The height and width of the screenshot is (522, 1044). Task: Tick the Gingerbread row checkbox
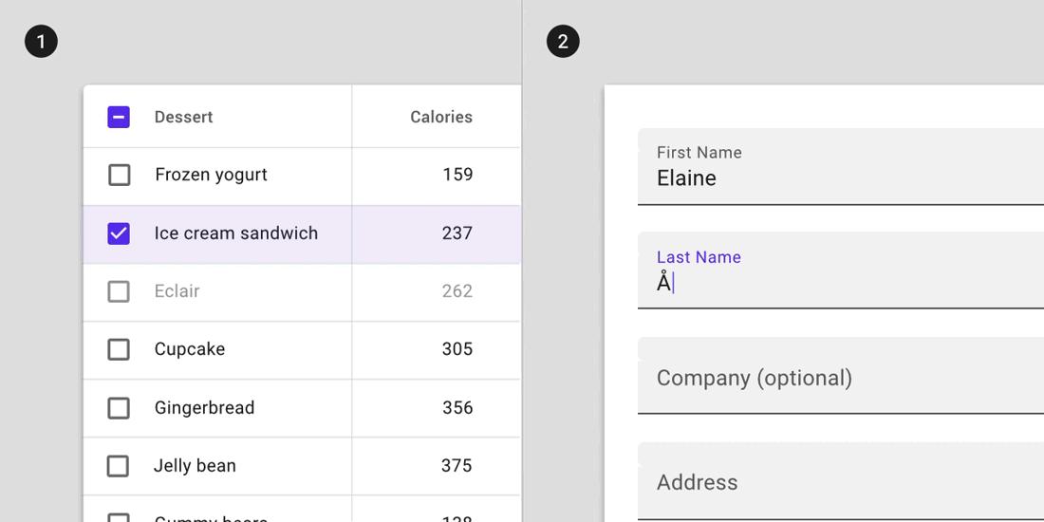119,408
